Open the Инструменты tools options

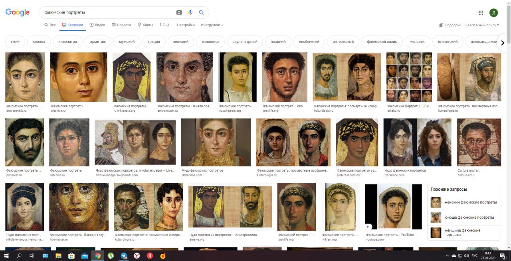coord(212,25)
